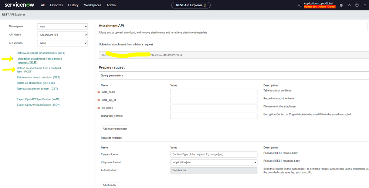Click the file_name value field
369x188 pixels.
[214, 108]
